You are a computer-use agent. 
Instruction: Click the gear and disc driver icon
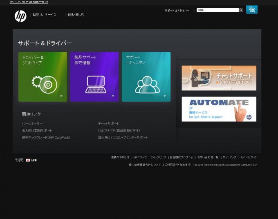(x=44, y=84)
